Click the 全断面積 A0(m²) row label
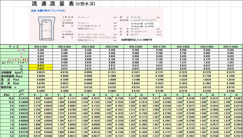 pos(14,72)
